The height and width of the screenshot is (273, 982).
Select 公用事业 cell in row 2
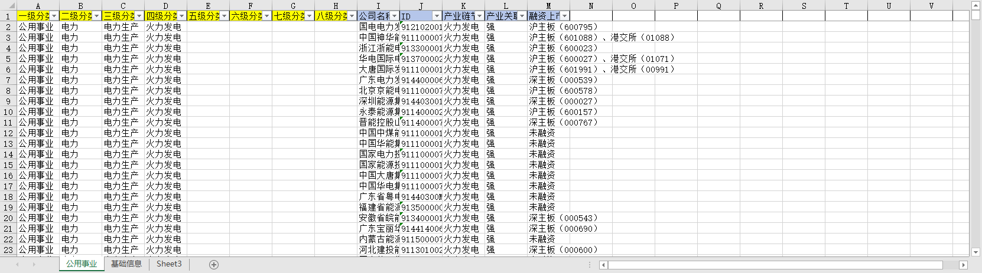tap(38, 27)
